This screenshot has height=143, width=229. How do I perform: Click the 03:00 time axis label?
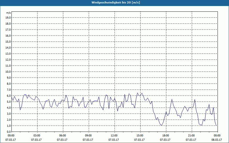pyautogui.click(x=37, y=136)
